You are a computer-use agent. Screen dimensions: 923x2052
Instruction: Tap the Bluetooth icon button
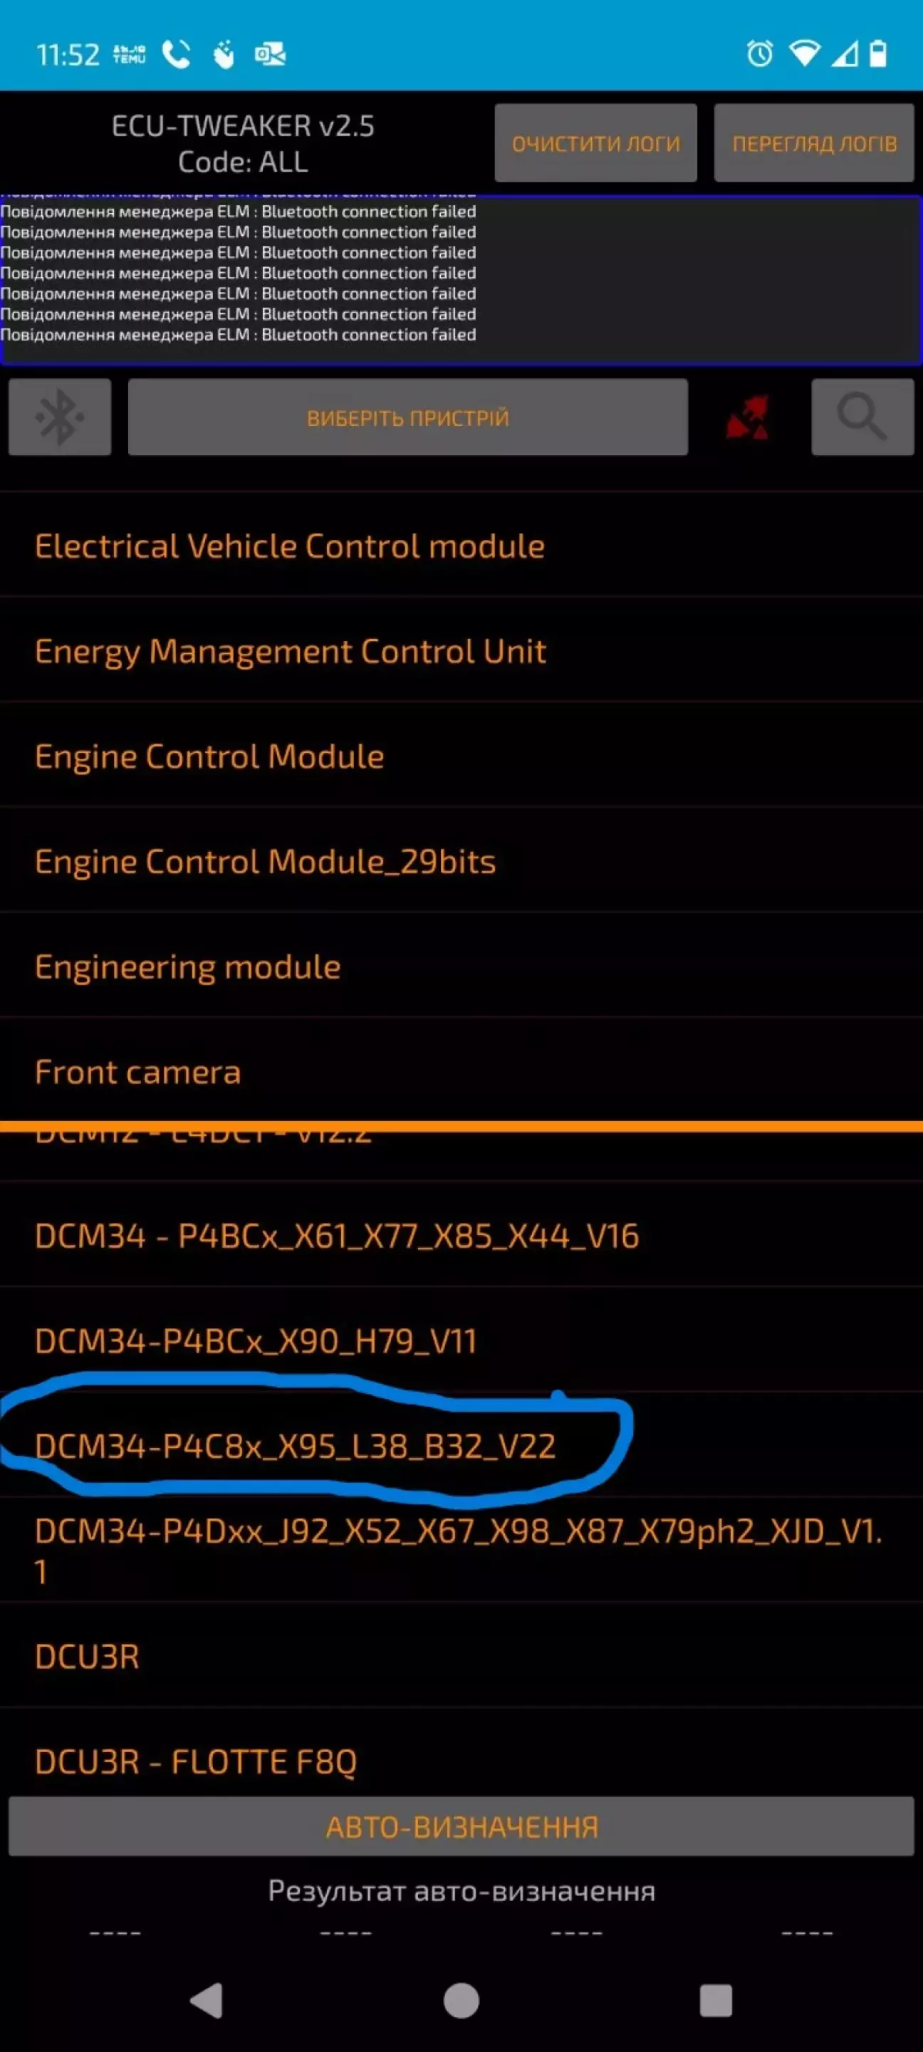(x=60, y=417)
